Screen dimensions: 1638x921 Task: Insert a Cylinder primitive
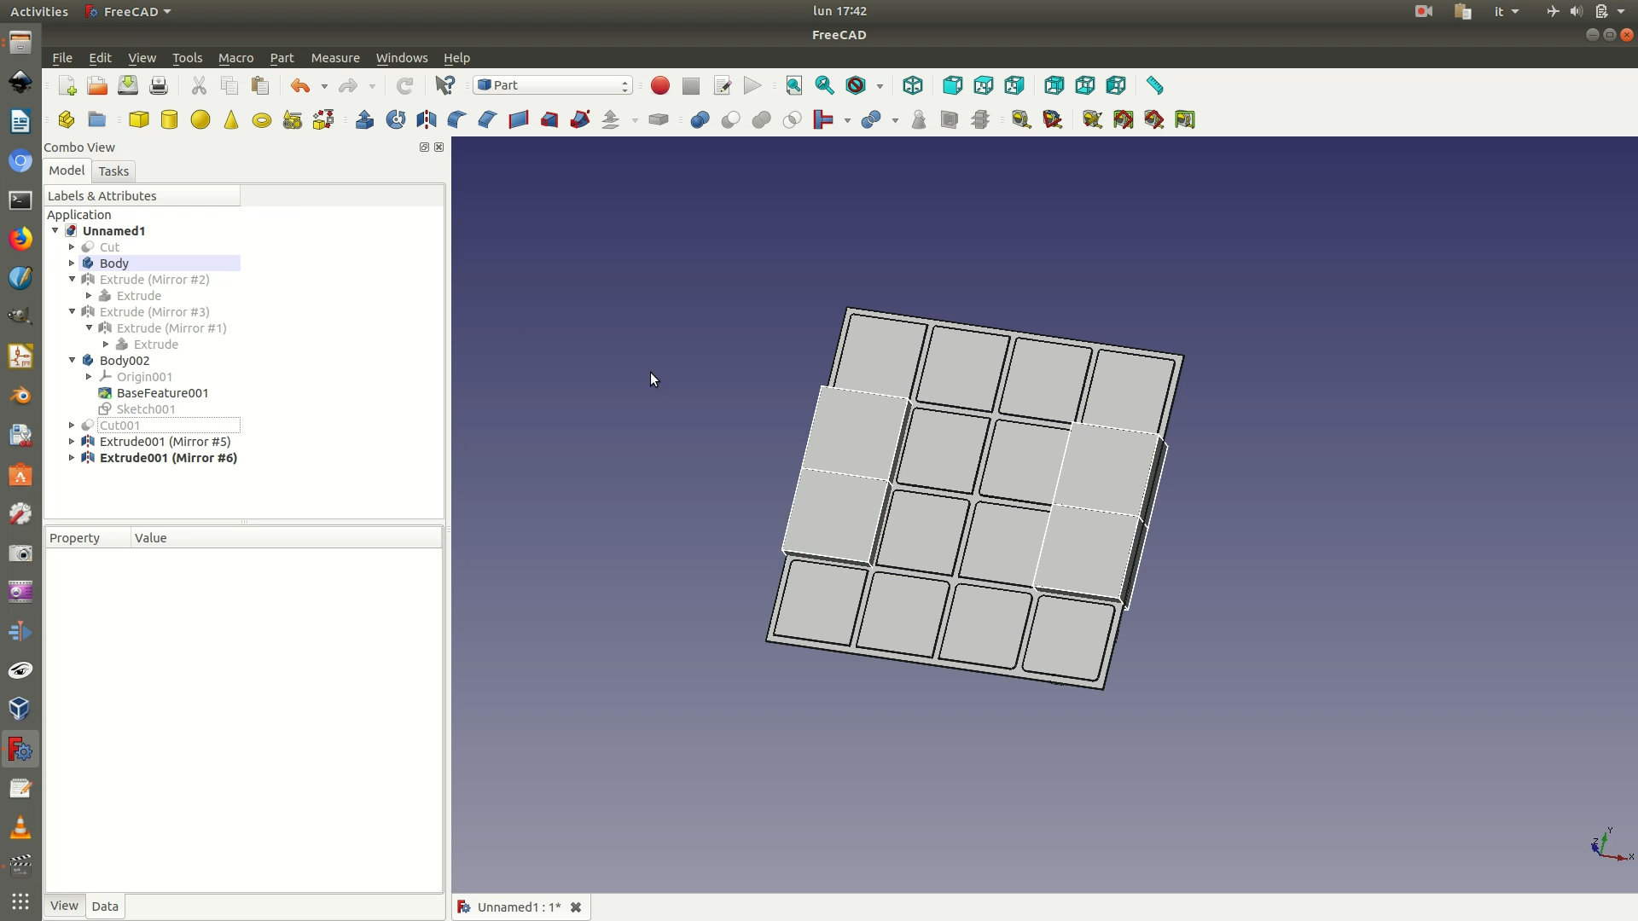click(x=169, y=119)
